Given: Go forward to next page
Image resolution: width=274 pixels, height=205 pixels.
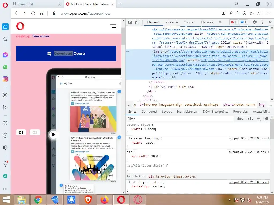Looking at the screenshot, I should pos(24,13).
